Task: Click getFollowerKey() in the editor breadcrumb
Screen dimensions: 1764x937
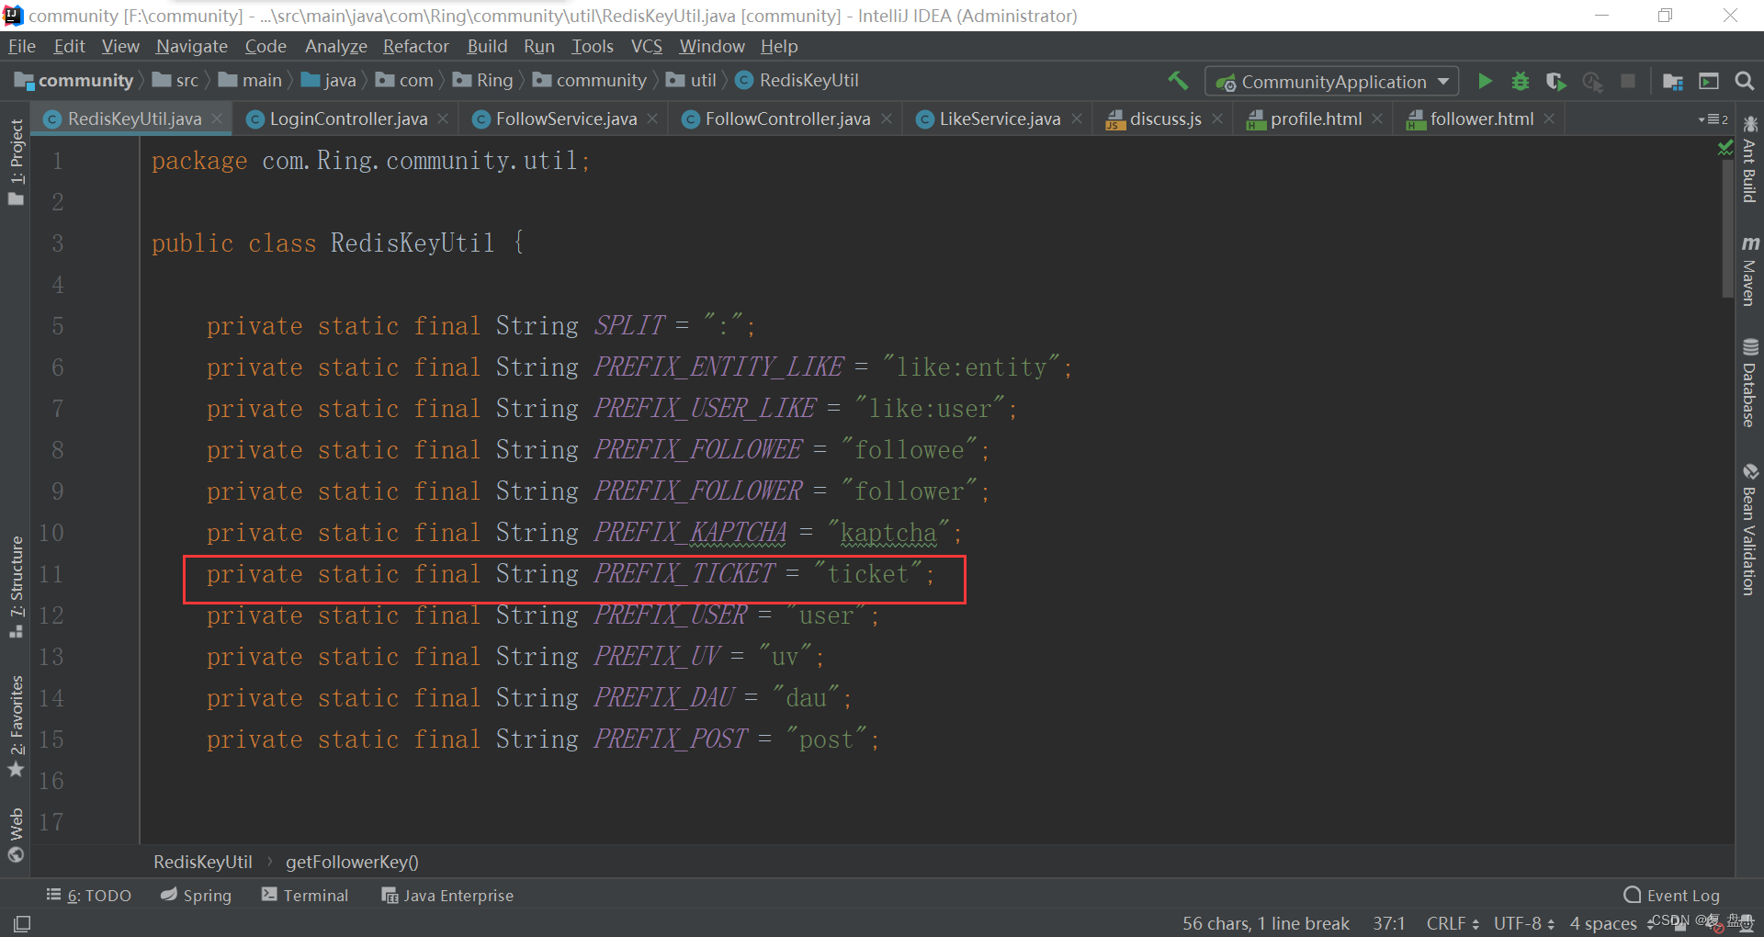Action: [352, 862]
